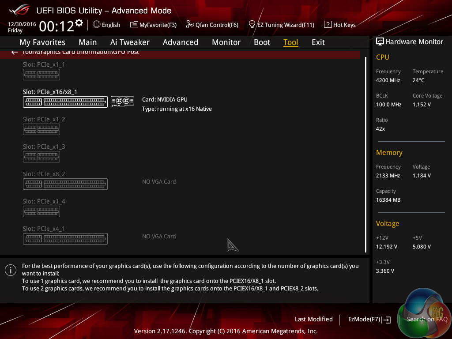Switch to the Boot tab
This screenshot has width=452, height=339.
pyautogui.click(x=262, y=42)
